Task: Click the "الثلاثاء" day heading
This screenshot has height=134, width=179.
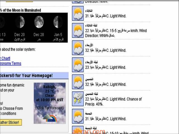Action: (x=89, y=11)
